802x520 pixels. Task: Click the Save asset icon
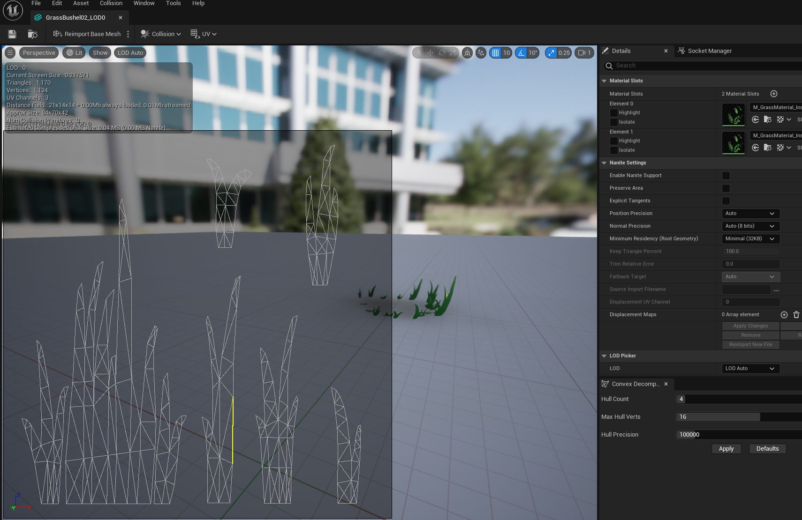[12, 34]
